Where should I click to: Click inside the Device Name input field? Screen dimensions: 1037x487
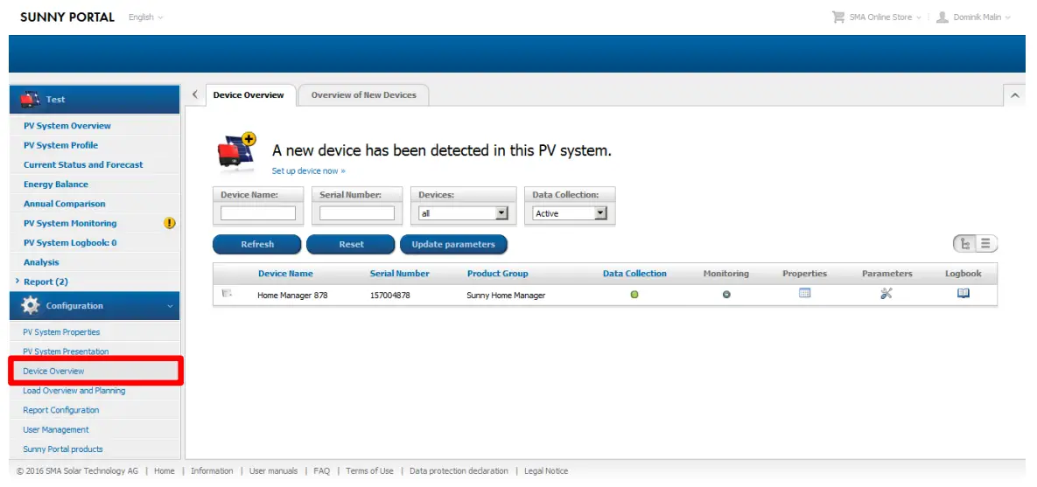258,213
